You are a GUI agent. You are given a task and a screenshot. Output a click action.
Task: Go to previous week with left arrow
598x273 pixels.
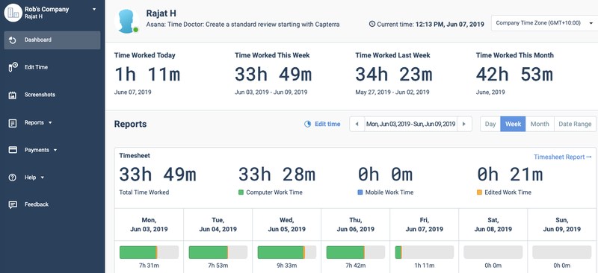(357, 124)
